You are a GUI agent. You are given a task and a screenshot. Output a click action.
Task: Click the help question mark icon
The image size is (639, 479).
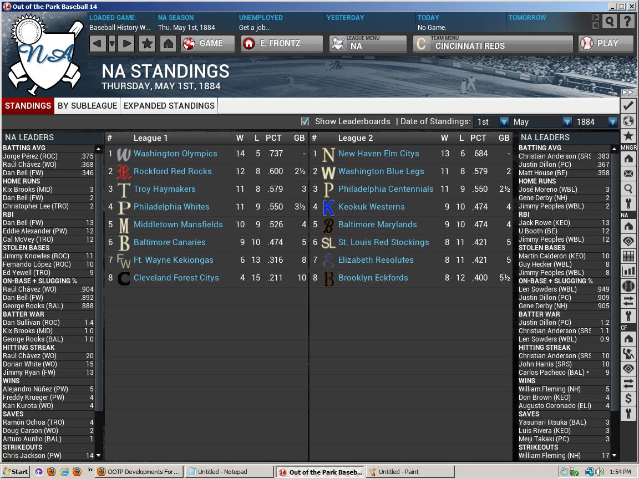pyautogui.click(x=627, y=21)
